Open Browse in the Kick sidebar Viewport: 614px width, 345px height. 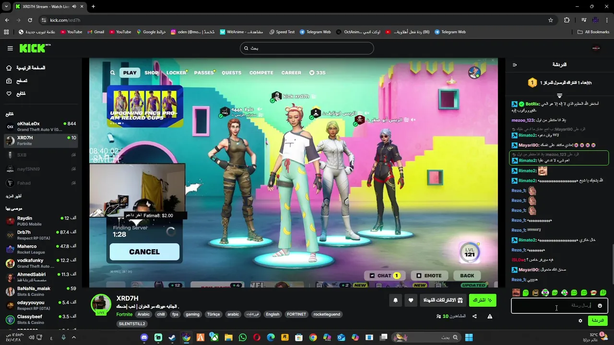[x=16, y=81]
